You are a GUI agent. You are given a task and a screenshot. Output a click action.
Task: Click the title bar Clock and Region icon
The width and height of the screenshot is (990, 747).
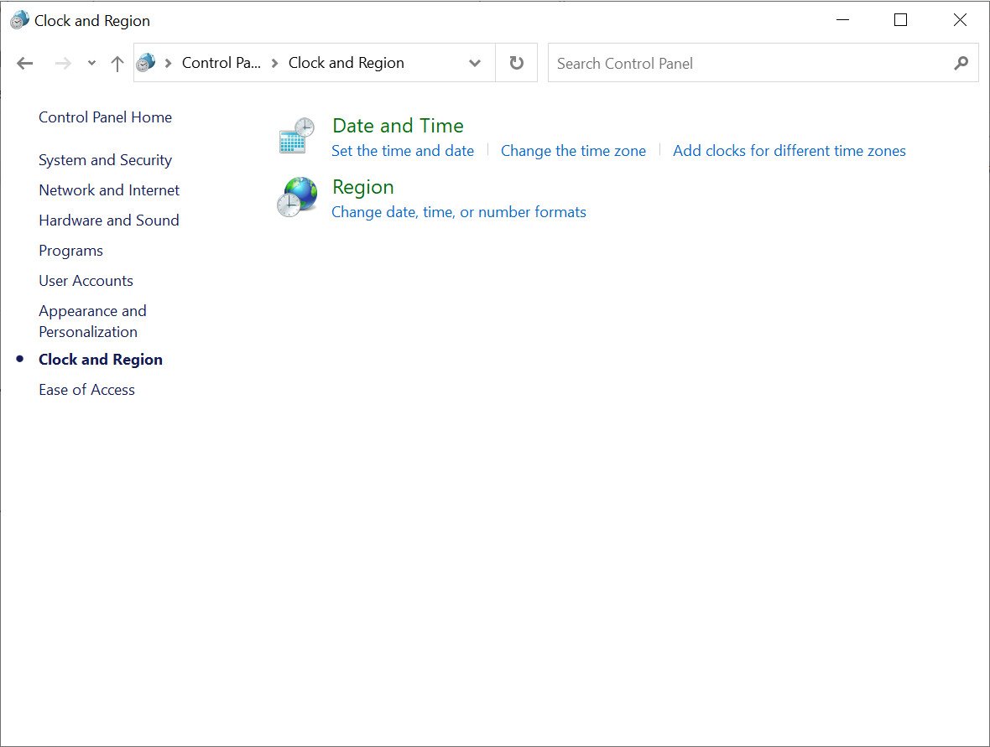(18, 20)
